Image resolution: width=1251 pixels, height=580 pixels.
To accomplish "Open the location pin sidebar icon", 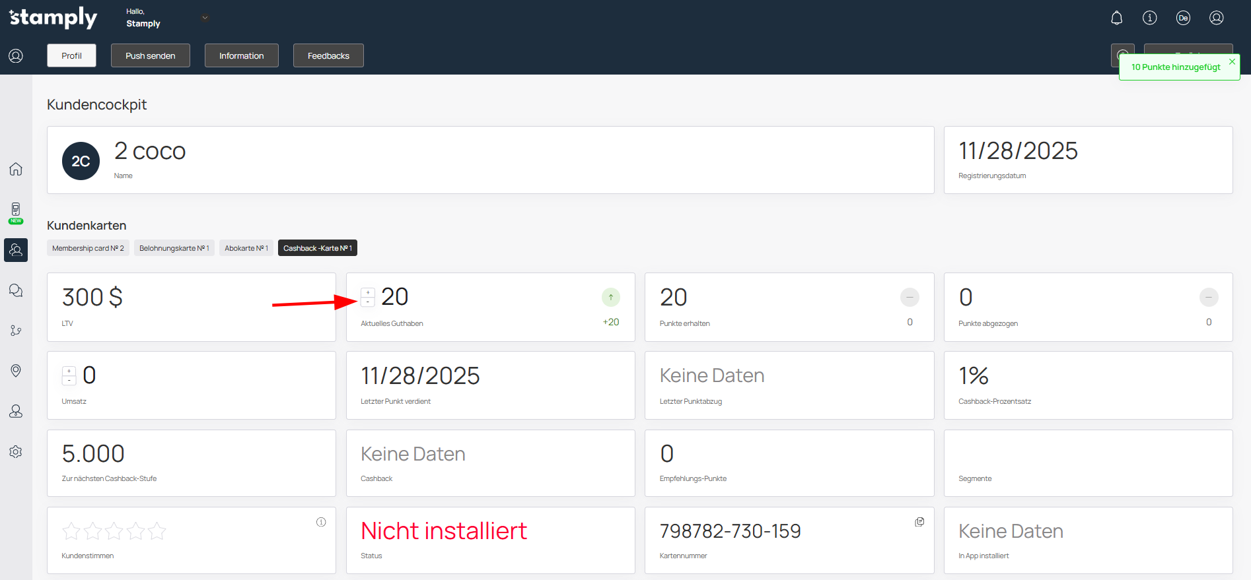I will tap(16, 371).
